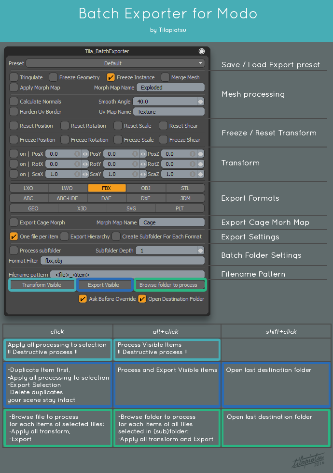333x473 pixels.
Task: Select the X3D export format
Action: click(82, 208)
